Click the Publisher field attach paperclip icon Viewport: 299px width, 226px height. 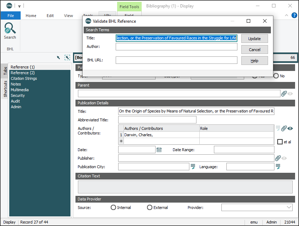[x=278, y=158]
